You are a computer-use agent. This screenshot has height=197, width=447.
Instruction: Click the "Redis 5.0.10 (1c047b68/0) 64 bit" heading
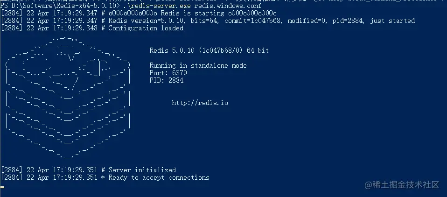[209, 50]
